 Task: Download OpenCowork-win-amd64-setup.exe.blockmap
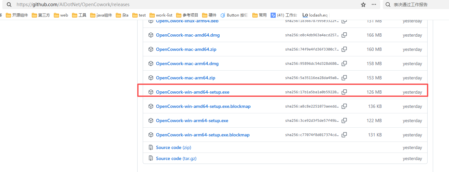click(203, 106)
